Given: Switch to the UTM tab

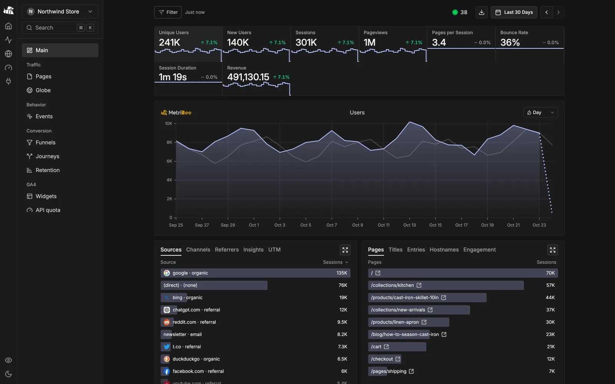Looking at the screenshot, I should (274, 250).
